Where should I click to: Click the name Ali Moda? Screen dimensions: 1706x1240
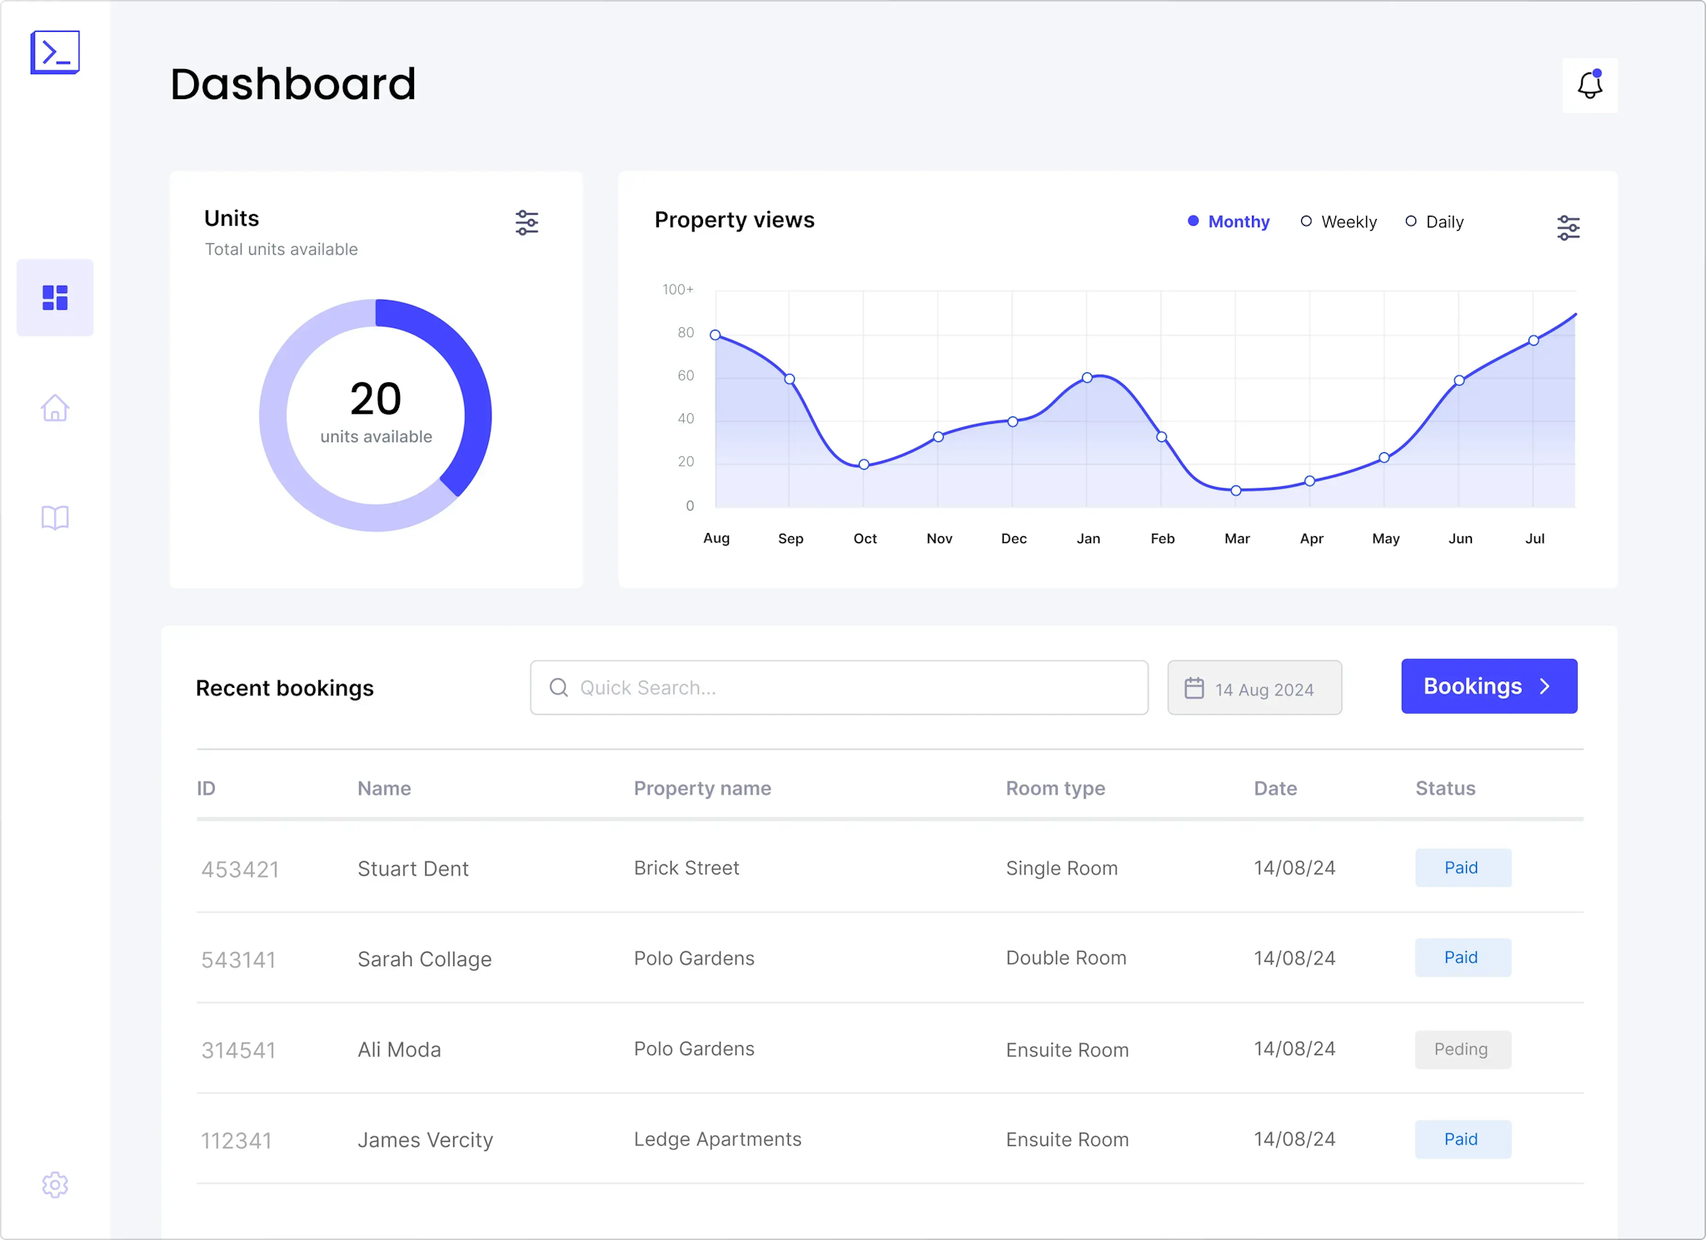(399, 1049)
